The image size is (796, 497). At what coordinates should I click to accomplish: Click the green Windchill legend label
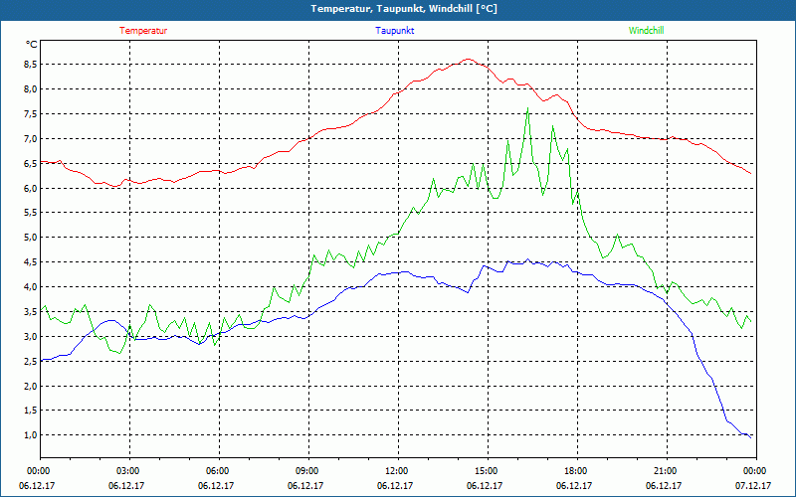(646, 31)
